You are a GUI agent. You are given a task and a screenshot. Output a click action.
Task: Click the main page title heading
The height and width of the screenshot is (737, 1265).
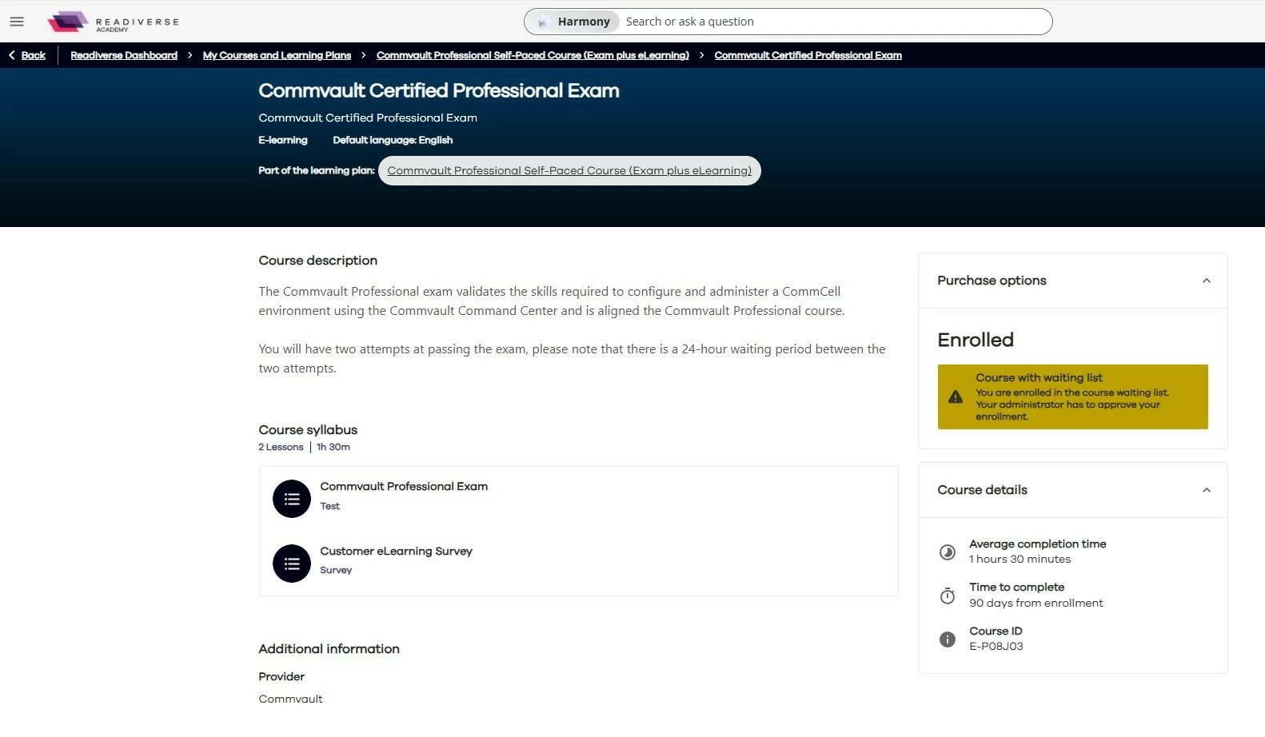point(439,90)
